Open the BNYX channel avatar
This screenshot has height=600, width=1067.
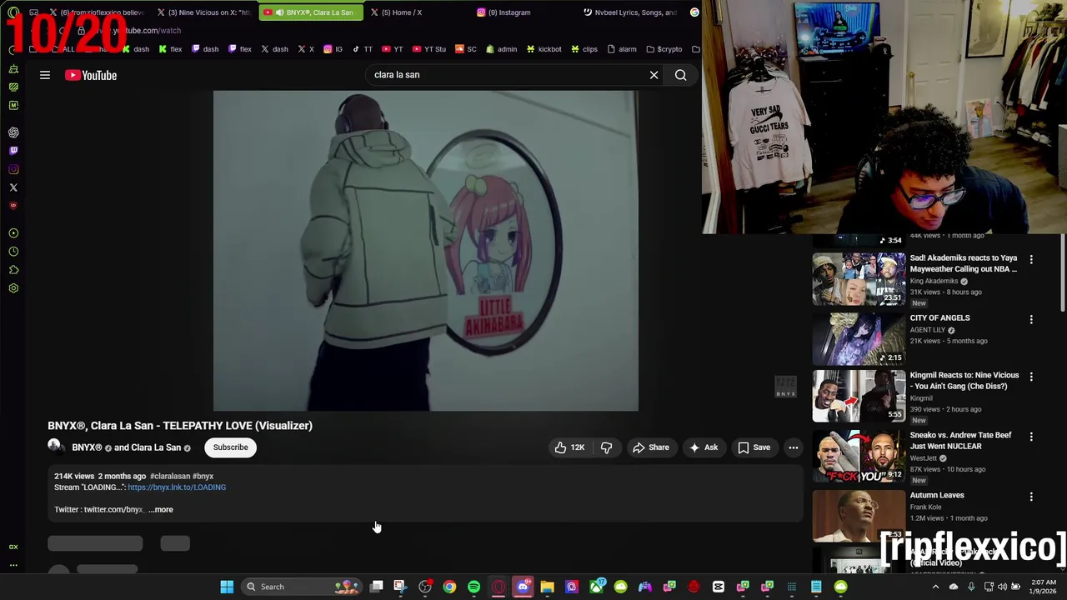(x=55, y=447)
